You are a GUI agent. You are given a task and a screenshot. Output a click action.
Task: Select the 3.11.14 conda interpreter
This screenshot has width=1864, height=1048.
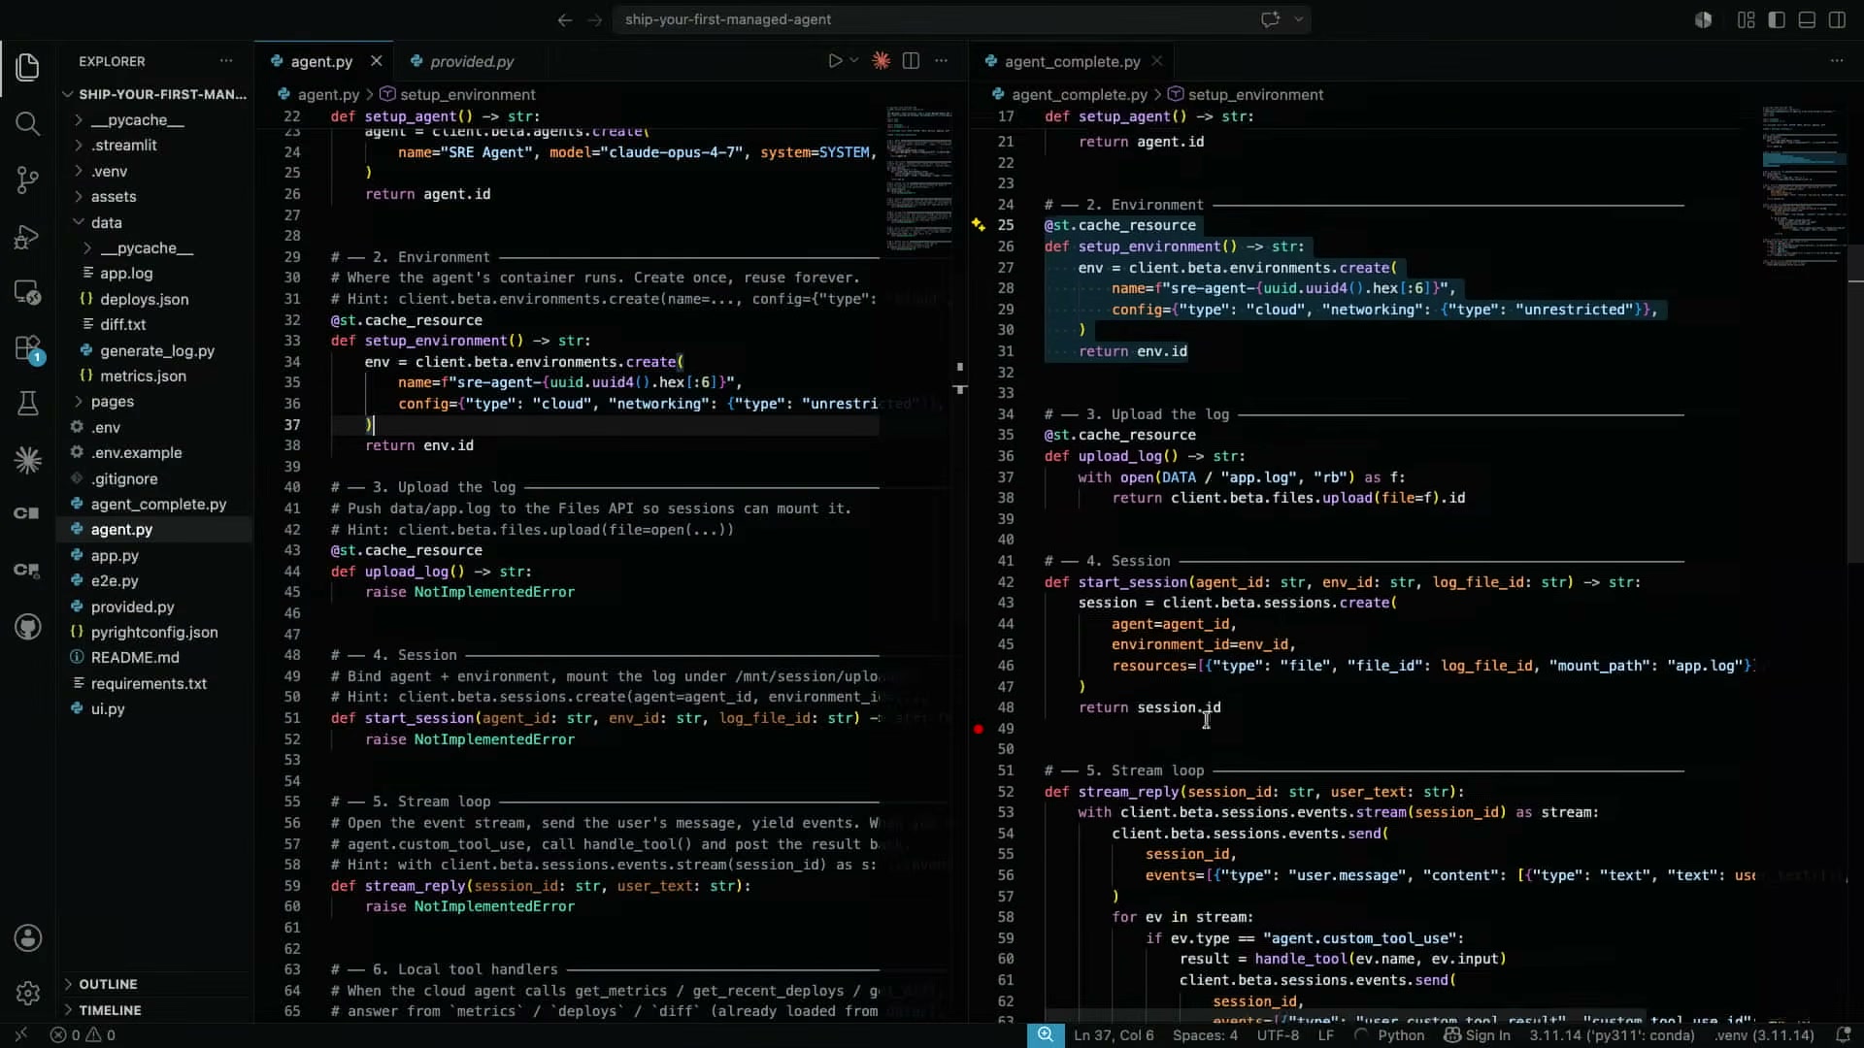pyautogui.click(x=1612, y=1035)
